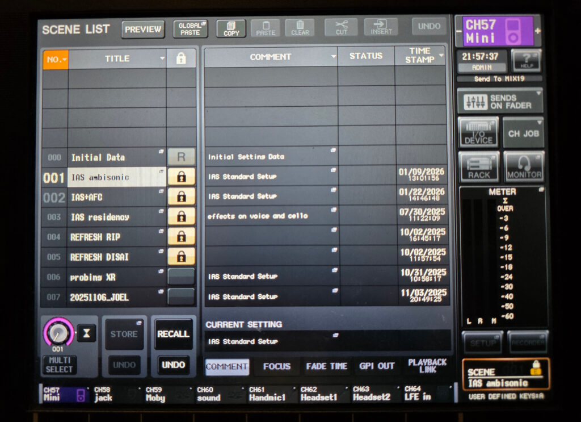
Task: Click the COPY icon button
Action: (x=231, y=29)
